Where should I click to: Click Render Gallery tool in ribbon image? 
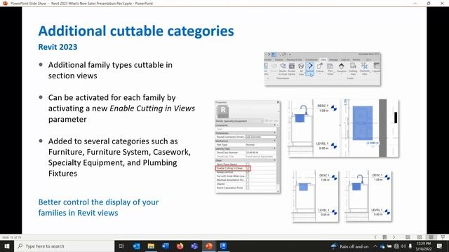point(292,69)
